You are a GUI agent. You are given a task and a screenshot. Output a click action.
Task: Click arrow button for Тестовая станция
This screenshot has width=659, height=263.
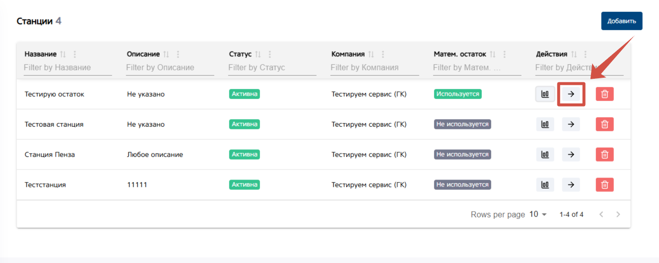click(571, 124)
